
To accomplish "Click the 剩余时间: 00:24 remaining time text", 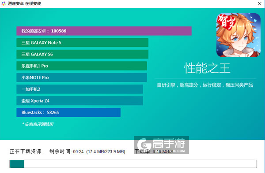I will (66, 151).
